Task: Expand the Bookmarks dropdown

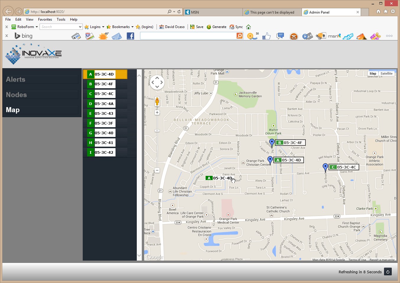Action: coord(132,27)
